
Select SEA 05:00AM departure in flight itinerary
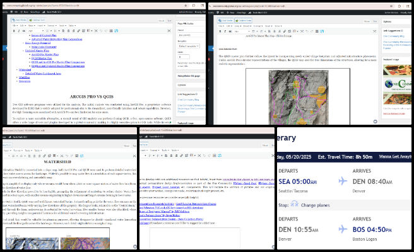coord(298,181)
